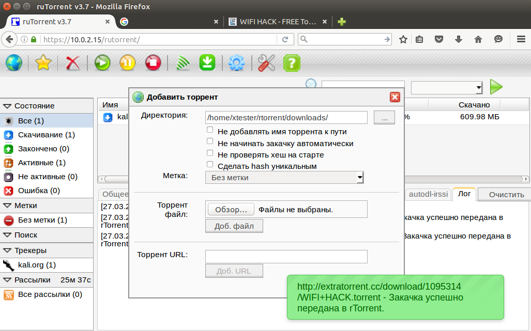Viewport: 531px width, 331px height.
Task: Collapse the Метки panel section
Action: pyautogui.click(x=47, y=206)
